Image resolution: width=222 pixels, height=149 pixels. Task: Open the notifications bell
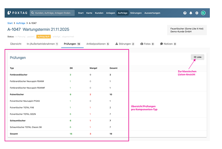tap(191, 13)
